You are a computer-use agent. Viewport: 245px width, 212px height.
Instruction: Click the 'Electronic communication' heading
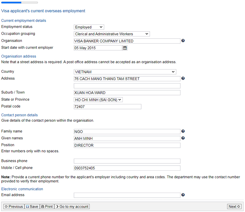point(22,189)
